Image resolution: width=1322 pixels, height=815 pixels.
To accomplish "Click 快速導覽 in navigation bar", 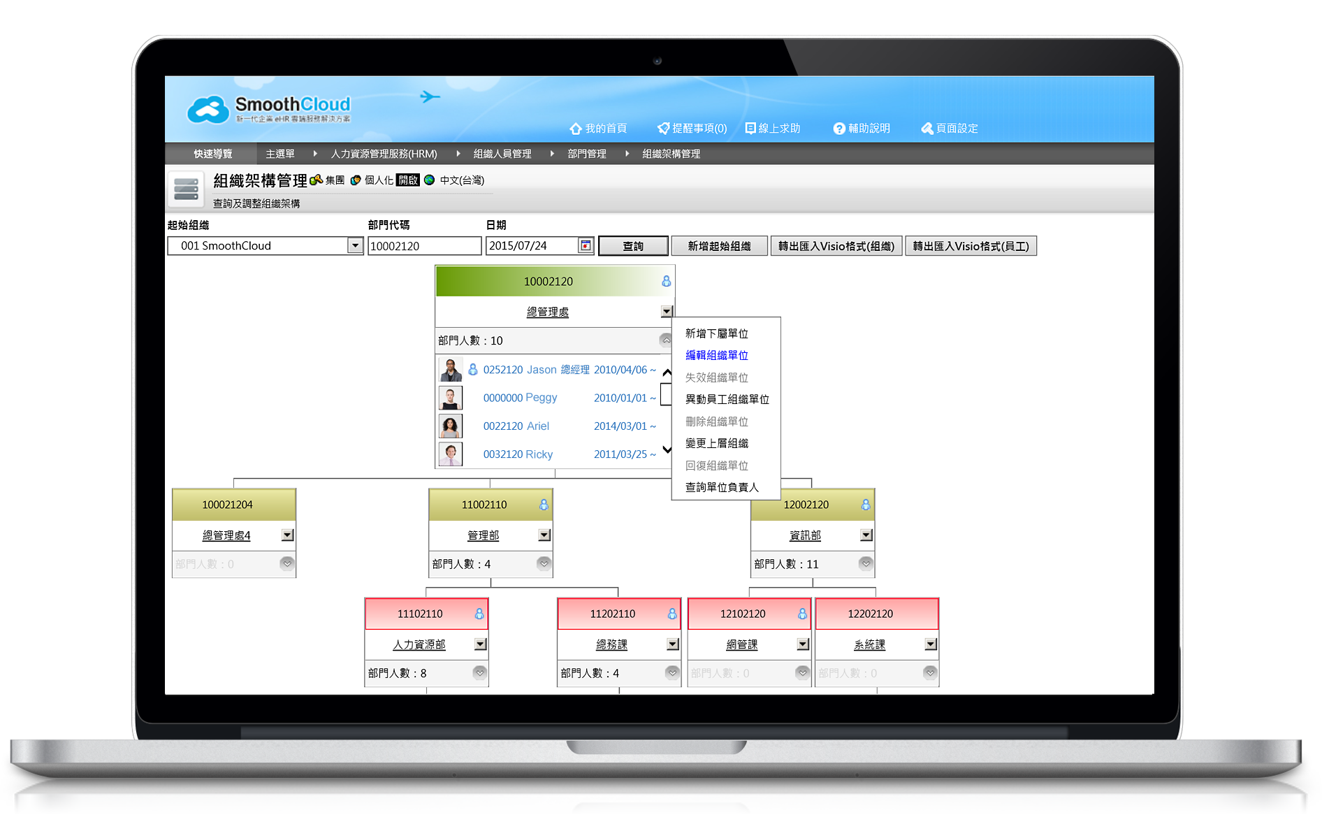I will point(213,154).
